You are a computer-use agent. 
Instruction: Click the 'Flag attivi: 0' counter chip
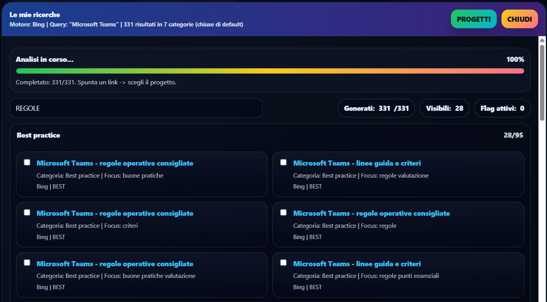pyautogui.click(x=502, y=108)
